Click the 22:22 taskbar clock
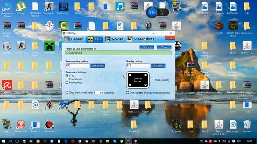257x144 pixels. tap(249, 141)
